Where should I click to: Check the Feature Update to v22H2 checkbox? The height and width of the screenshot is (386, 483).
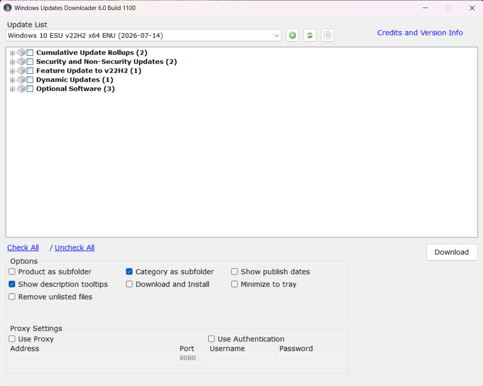point(30,71)
